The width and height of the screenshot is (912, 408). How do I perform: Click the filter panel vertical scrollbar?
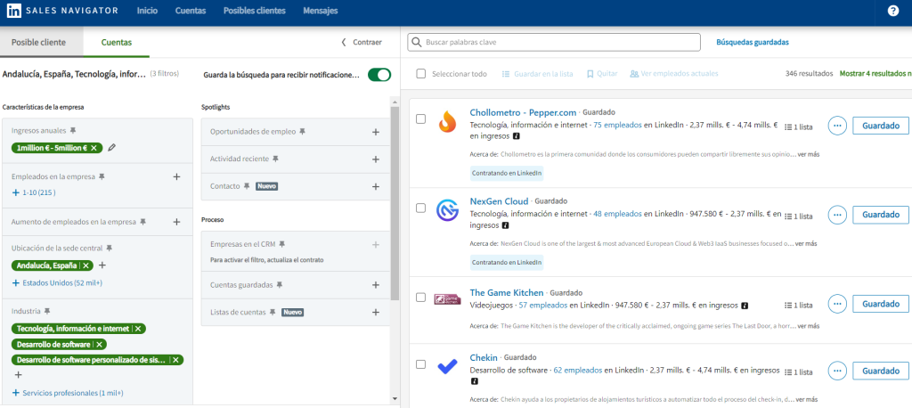[395, 202]
